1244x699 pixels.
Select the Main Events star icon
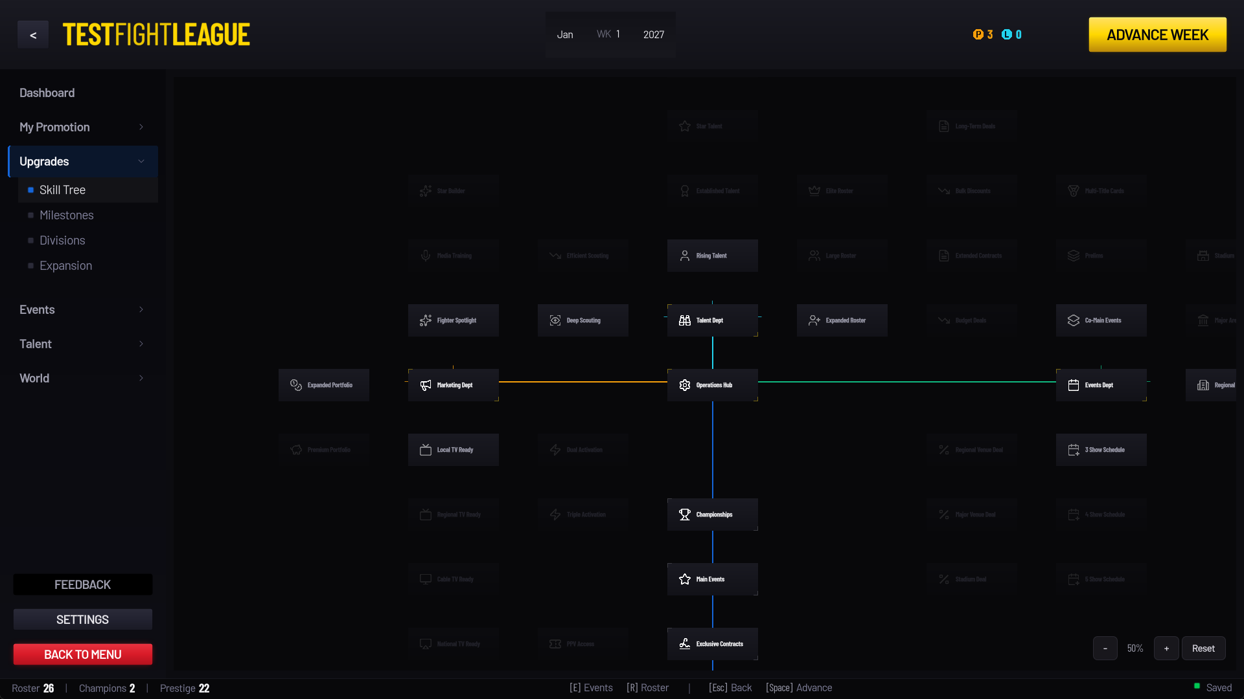(x=684, y=579)
